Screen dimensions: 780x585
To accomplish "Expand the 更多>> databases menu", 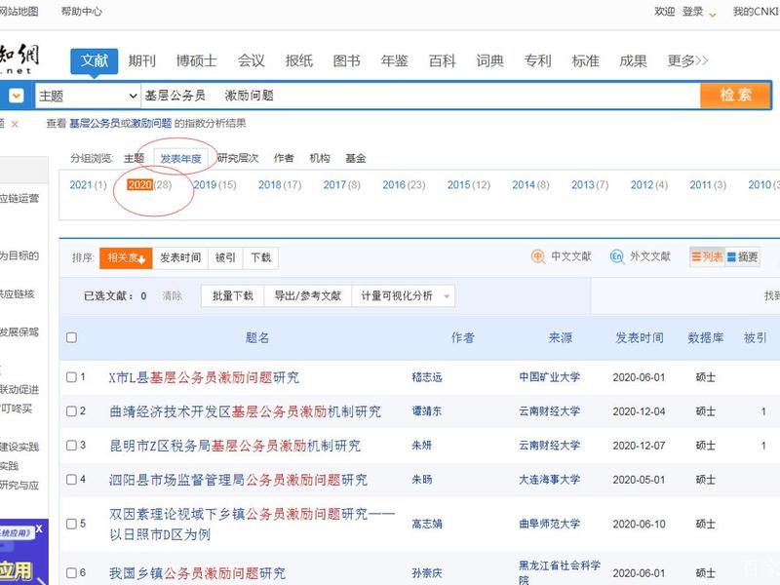I will (x=687, y=60).
